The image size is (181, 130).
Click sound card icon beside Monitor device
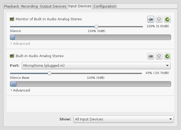(x=12, y=19)
